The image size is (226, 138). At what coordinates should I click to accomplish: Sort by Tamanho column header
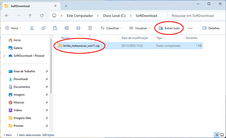pyautogui.click(x=192, y=38)
